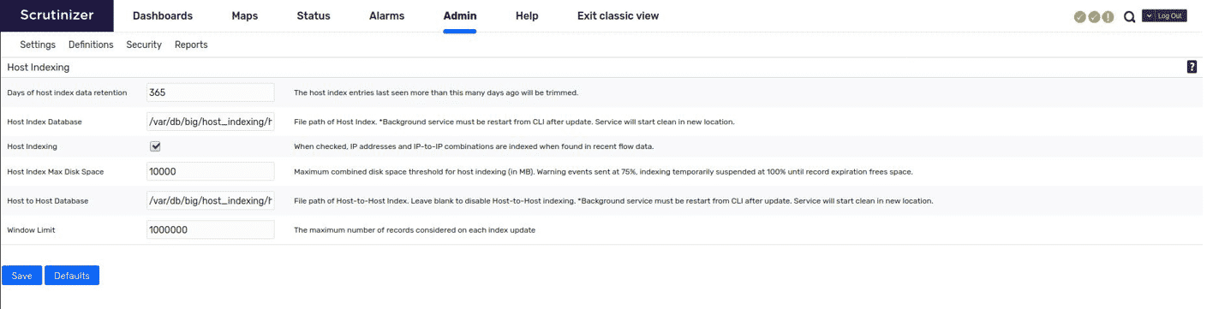Open the Reports submenu

191,45
